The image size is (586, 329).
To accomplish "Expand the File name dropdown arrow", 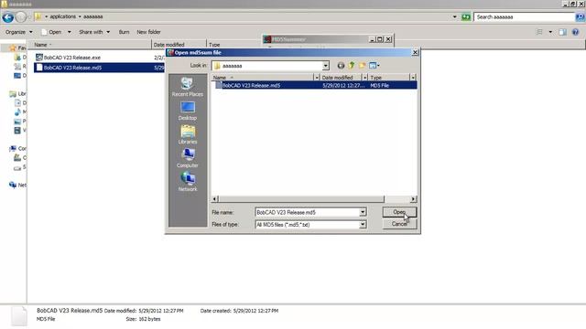I will pyautogui.click(x=363, y=212).
